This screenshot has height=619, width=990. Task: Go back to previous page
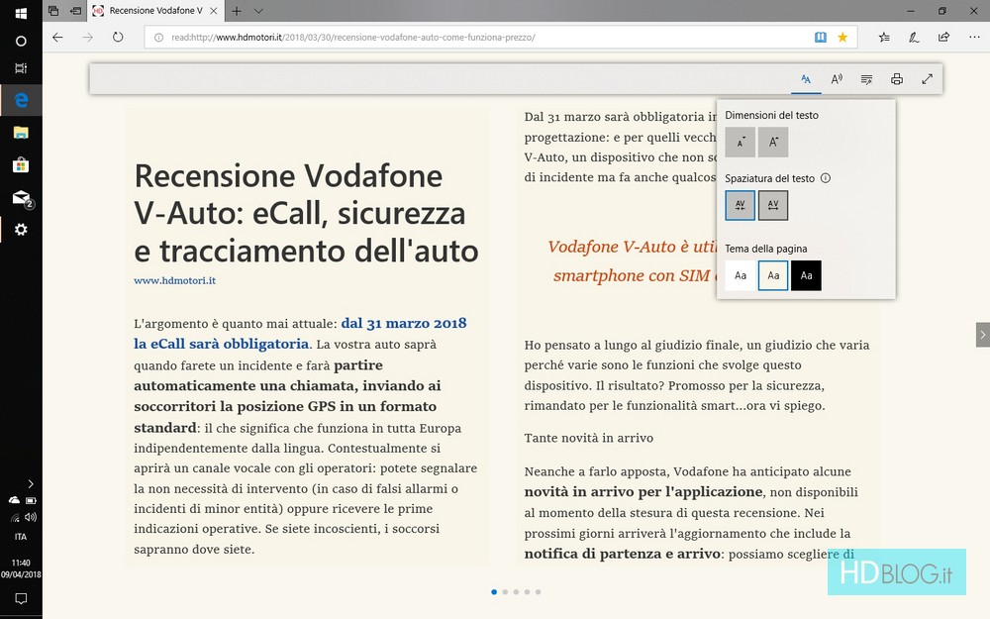(x=57, y=38)
